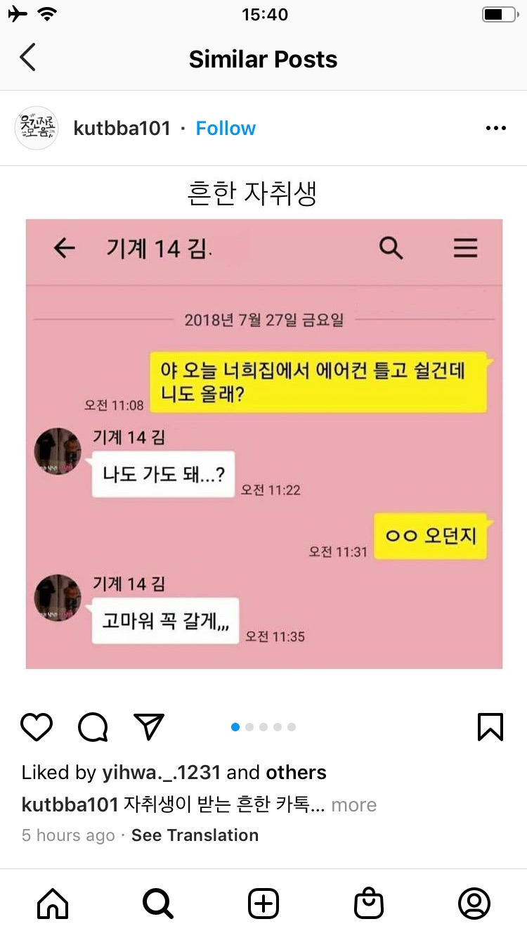Go to the Home tab
The height and width of the screenshot is (938, 527).
pos(53,904)
